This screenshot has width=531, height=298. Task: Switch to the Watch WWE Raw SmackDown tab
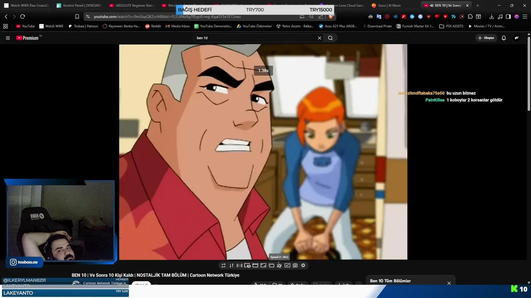pos(27,5)
